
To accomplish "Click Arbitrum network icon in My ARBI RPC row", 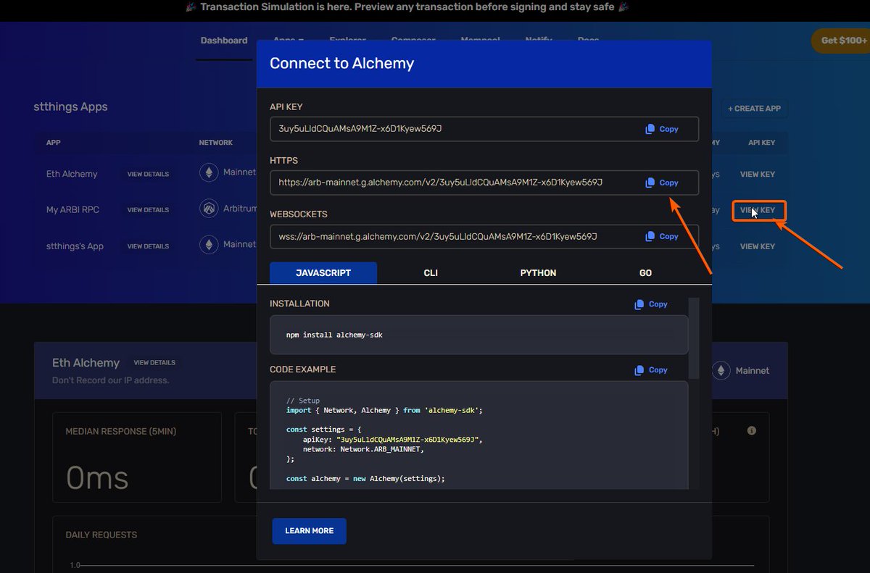I will [x=209, y=209].
